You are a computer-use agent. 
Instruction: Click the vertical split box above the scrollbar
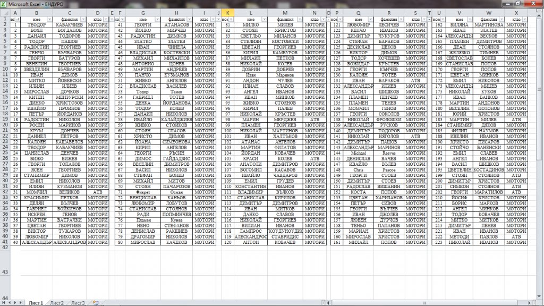point(539,12)
